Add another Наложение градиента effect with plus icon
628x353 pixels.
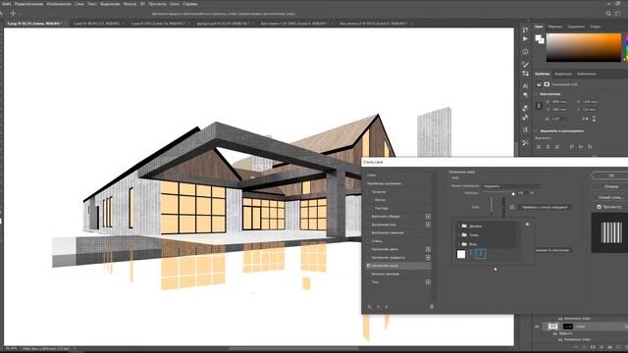click(428, 257)
